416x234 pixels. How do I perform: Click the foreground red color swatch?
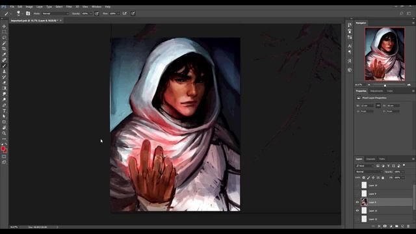pyautogui.click(x=3, y=149)
